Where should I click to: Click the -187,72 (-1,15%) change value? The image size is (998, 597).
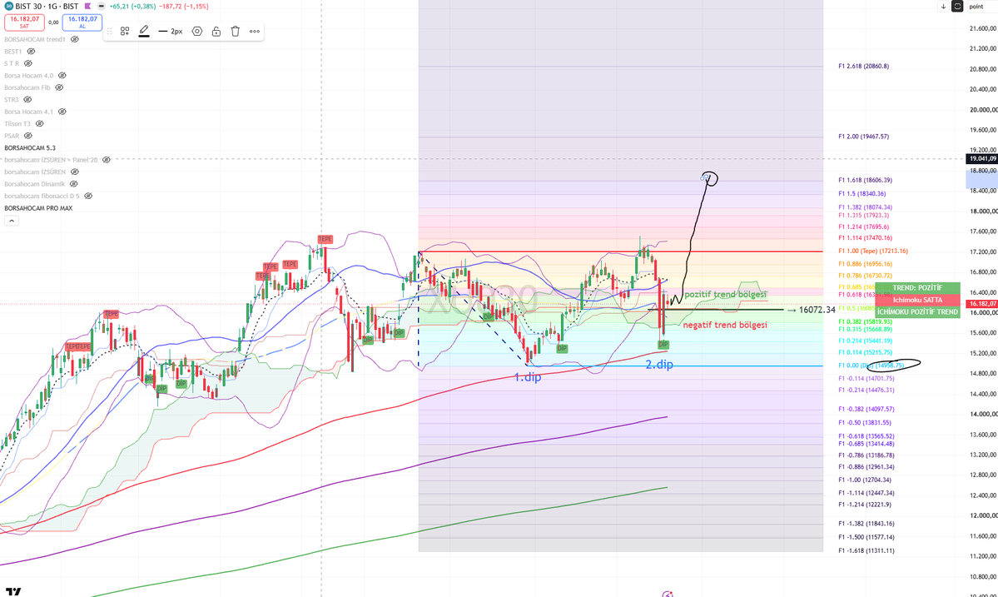[x=184, y=7]
